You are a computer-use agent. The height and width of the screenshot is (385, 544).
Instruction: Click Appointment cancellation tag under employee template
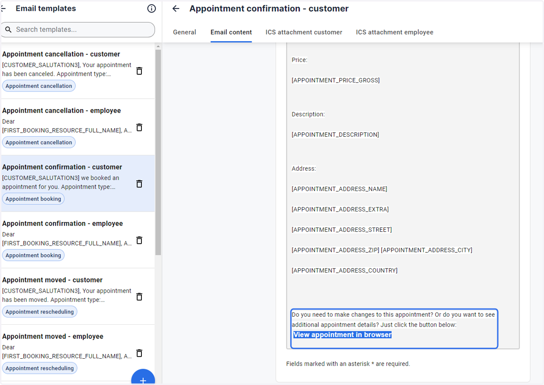(39, 142)
